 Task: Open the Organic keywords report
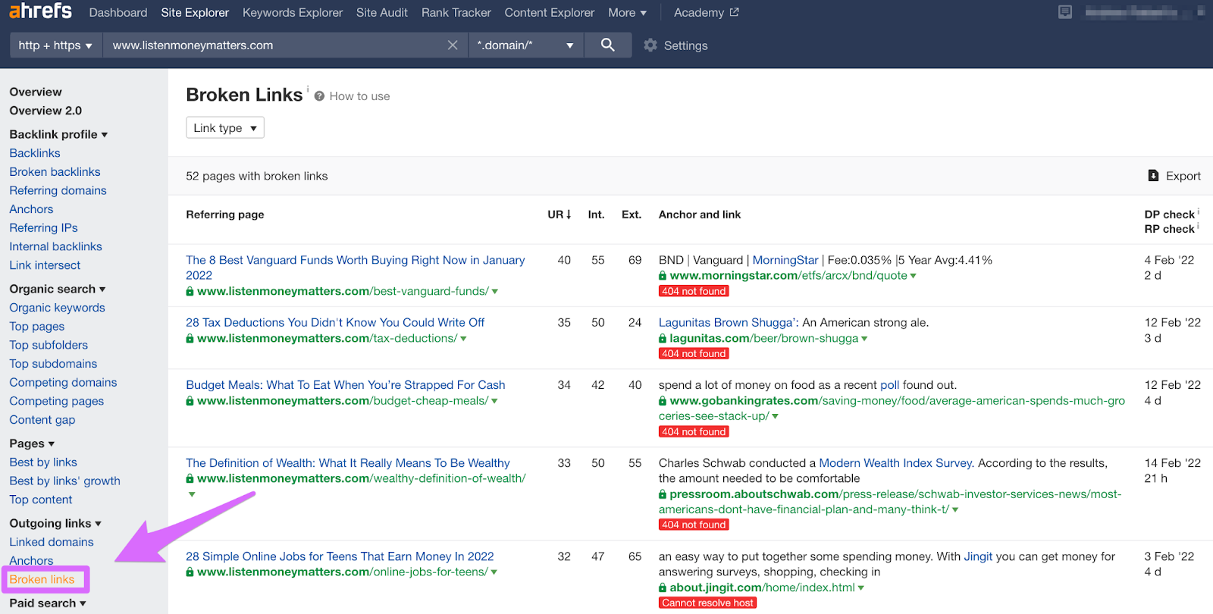point(57,308)
